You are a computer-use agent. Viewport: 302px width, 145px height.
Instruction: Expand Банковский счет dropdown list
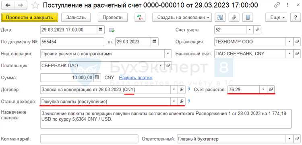coord(290,54)
